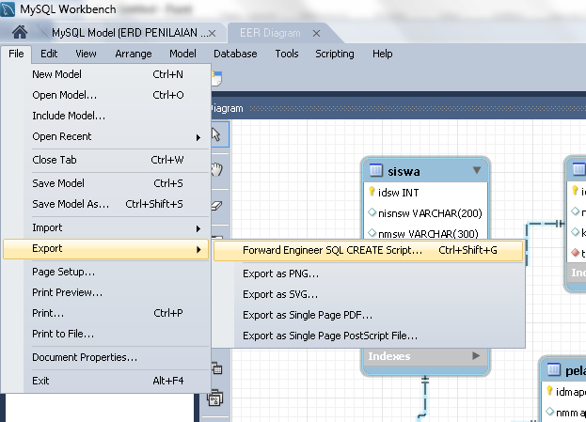Screen dimensions: 586x422
Task: Select Print Preview menu item
Action: pos(105,292)
